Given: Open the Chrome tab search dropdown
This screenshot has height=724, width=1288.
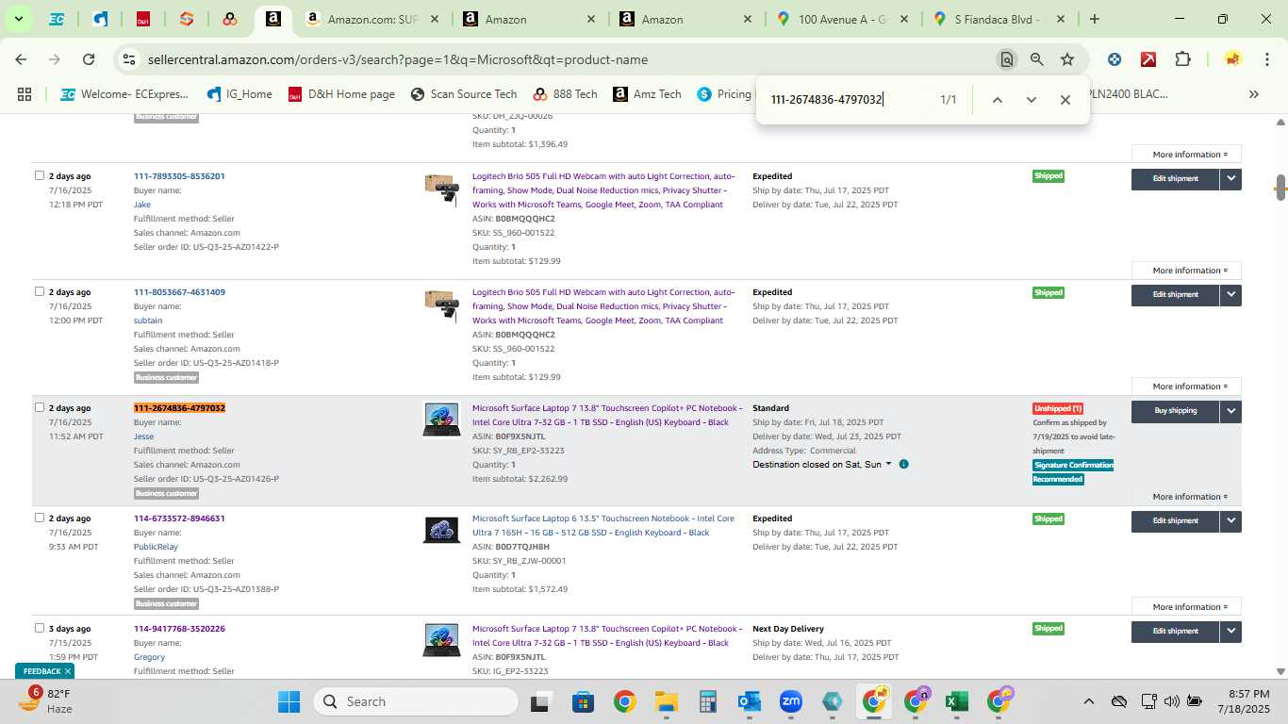Looking at the screenshot, I should (x=18, y=19).
